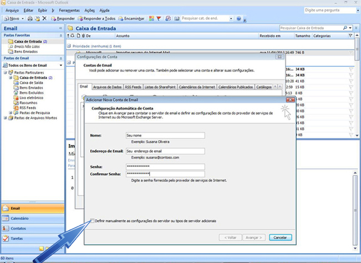The height and width of the screenshot is (263, 361).
Task: Open the Ferramentas menu
Action: 69,11
